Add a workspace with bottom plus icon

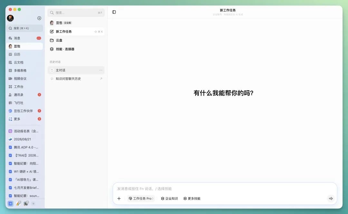(33, 204)
